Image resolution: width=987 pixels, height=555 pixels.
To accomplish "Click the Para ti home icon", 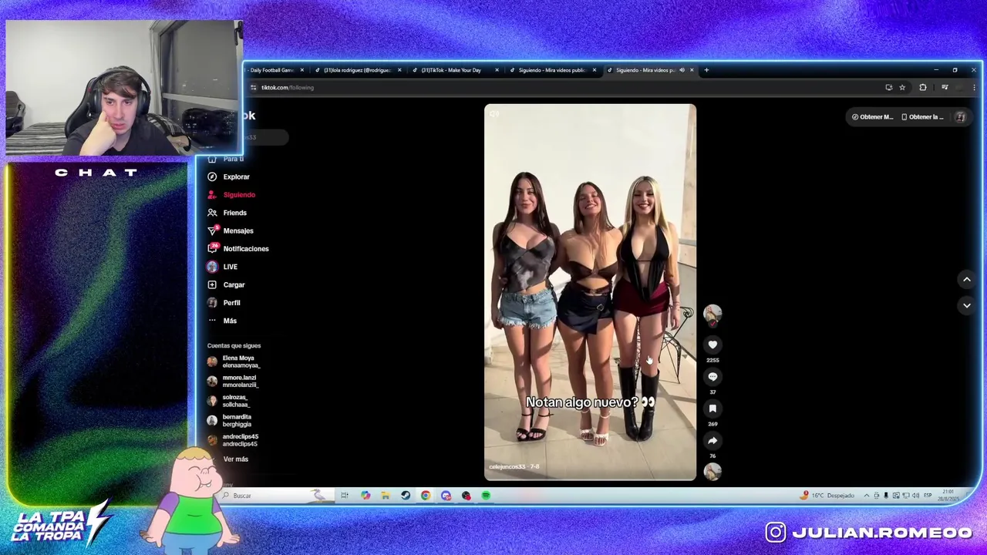I will [x=212, y=159].
